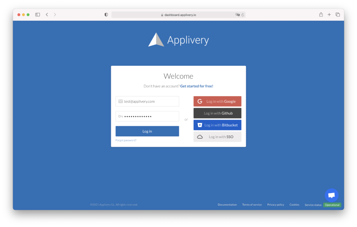Open the privacy shield icon
This screenshot has width=357, height=227.
(106, 15)
